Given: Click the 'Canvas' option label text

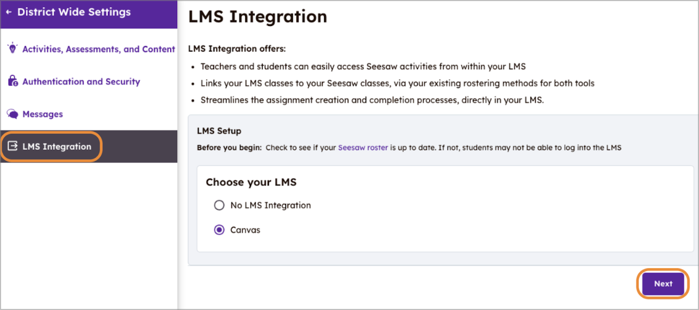Looking at the screenshot, I should point(245,230).
